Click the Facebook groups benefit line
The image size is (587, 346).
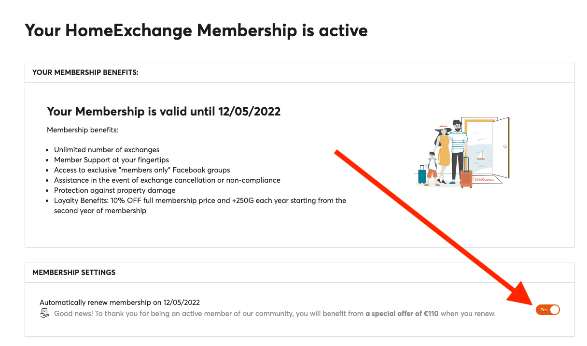click(142, 170)
